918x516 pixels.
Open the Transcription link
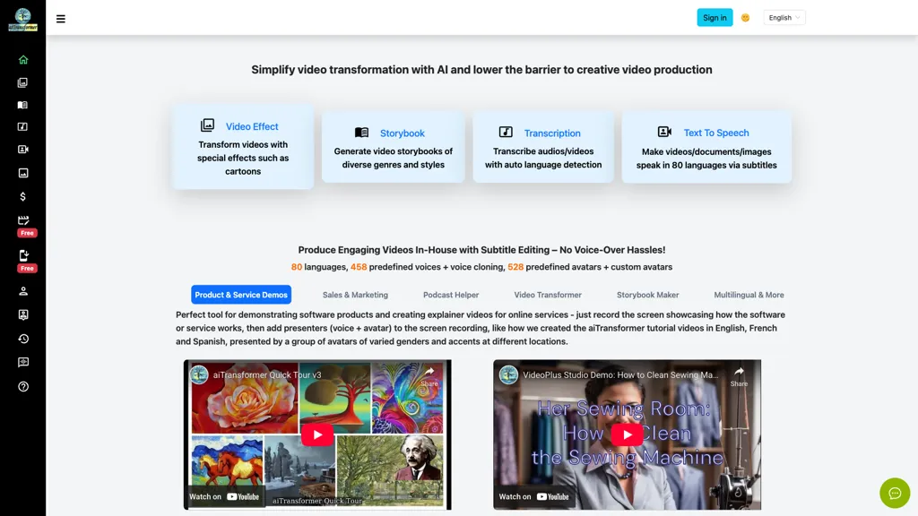click(x=552, y=133)
